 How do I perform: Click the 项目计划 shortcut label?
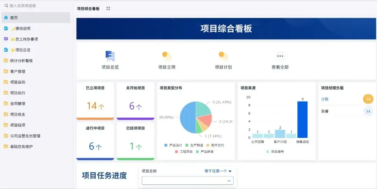coord(223,67)
